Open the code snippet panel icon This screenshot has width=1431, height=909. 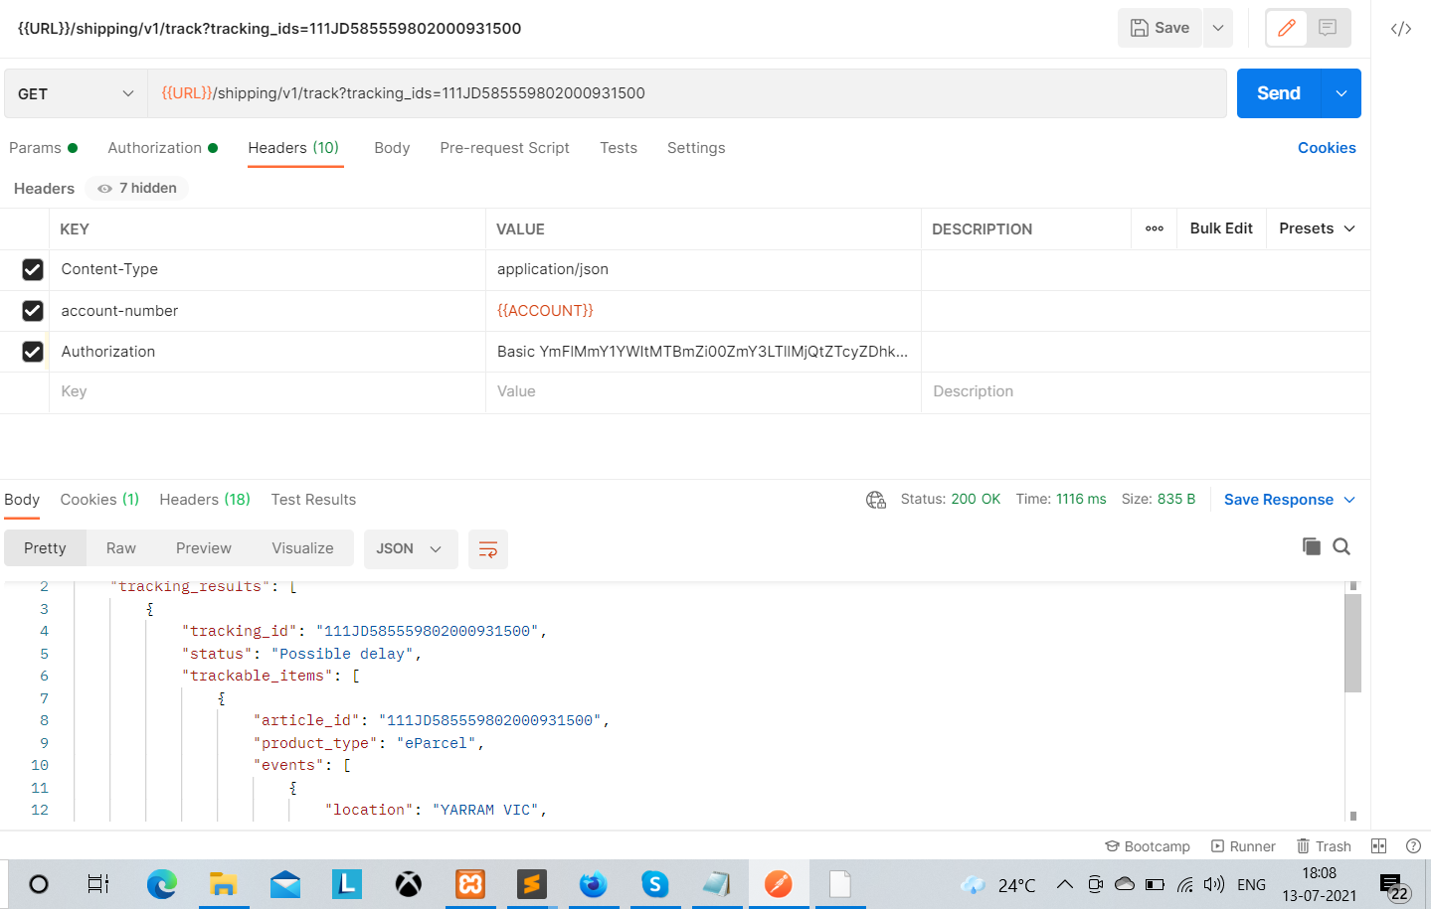(x=1400, y=29)
